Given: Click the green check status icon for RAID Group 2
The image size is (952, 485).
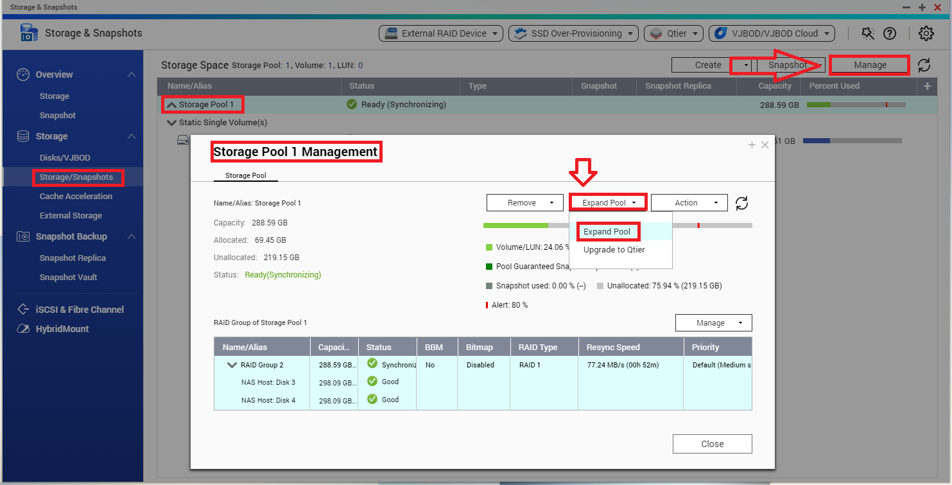Looking at the screenshot, I should pyautogui.click(x=372, y=364).
